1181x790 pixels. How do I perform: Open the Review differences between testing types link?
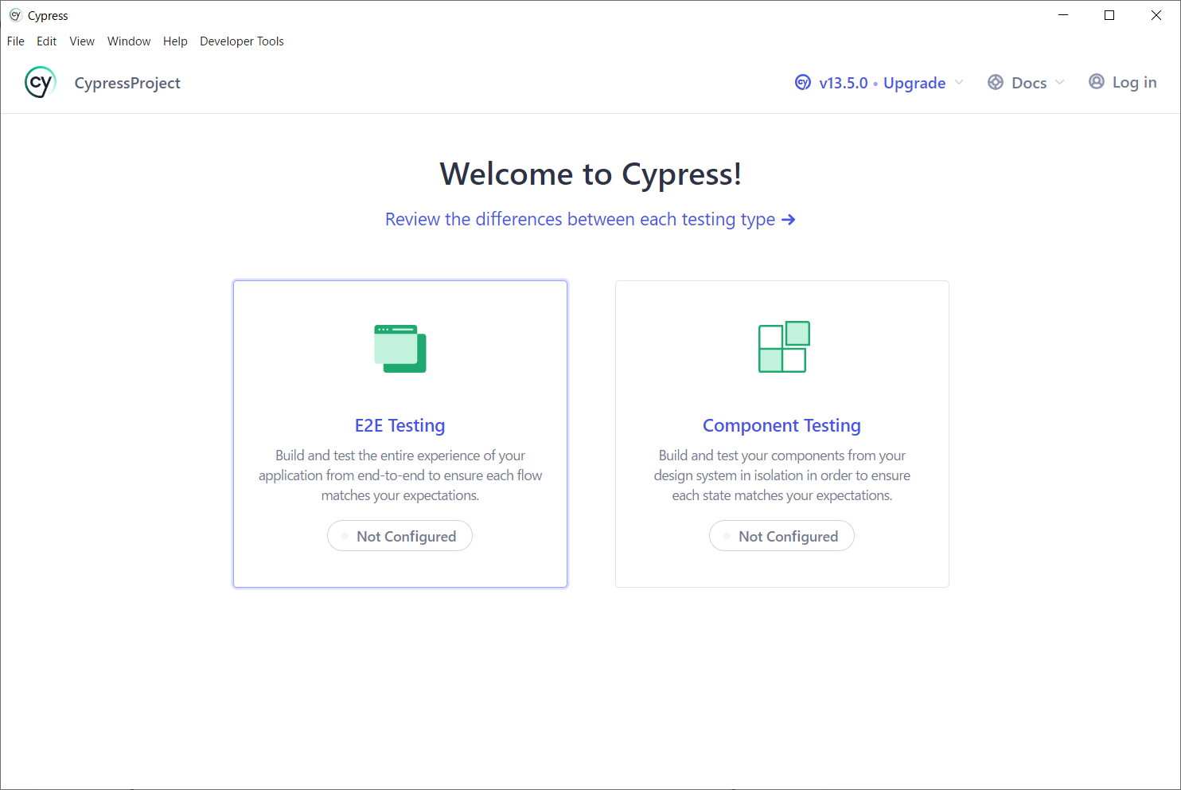tap(590, 220)
